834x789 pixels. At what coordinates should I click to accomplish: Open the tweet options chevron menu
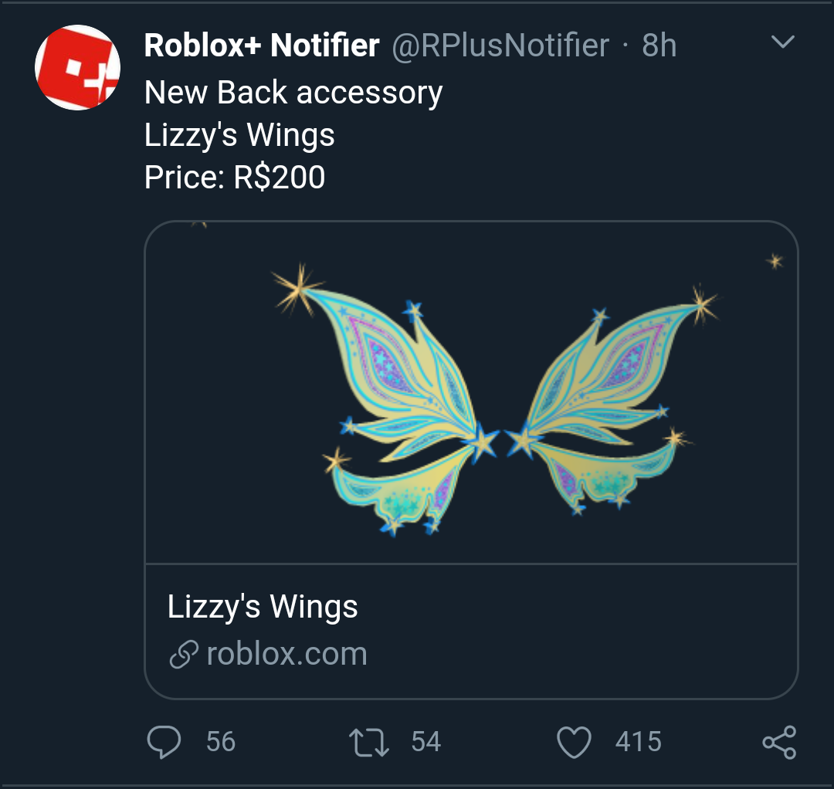[783, 43]
